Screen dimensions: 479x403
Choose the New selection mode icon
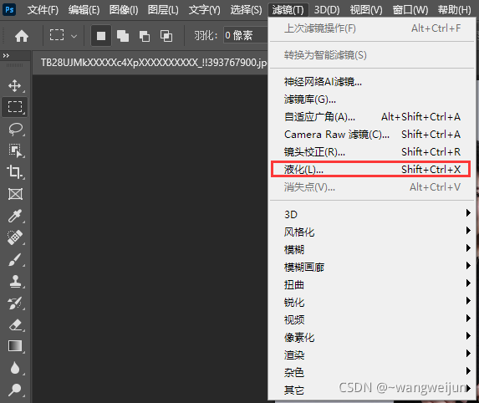(x=101, y=36)
